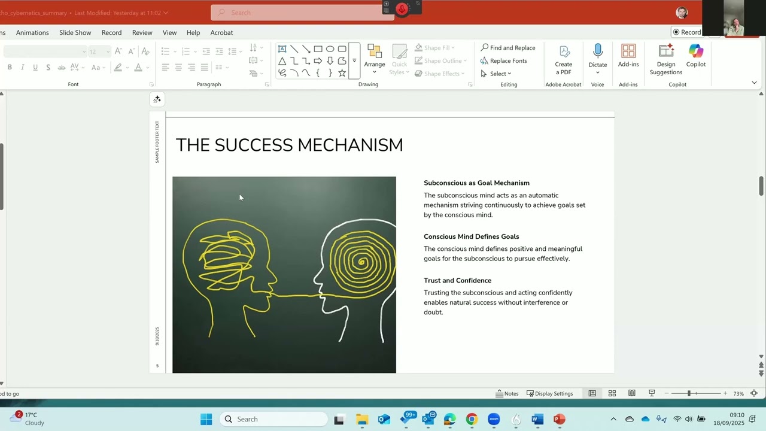Clear all text formatting

(145, 51)
